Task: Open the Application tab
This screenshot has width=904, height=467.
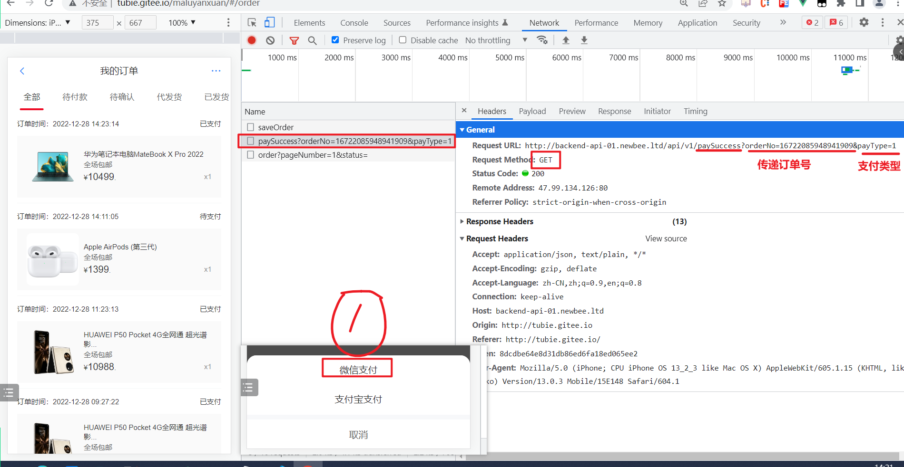Action: (x=697, y=23)
